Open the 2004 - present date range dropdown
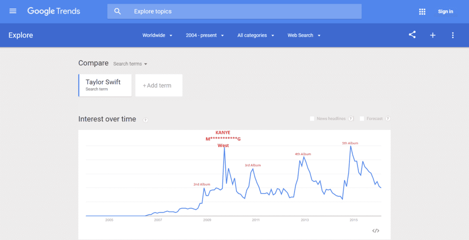This screenshot has width=469, height=240. click(205, 35)
